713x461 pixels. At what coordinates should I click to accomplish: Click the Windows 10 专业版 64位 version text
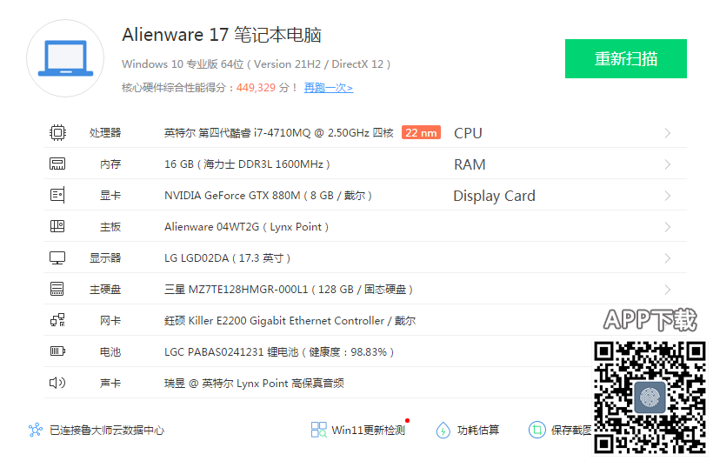coord(256,64)
